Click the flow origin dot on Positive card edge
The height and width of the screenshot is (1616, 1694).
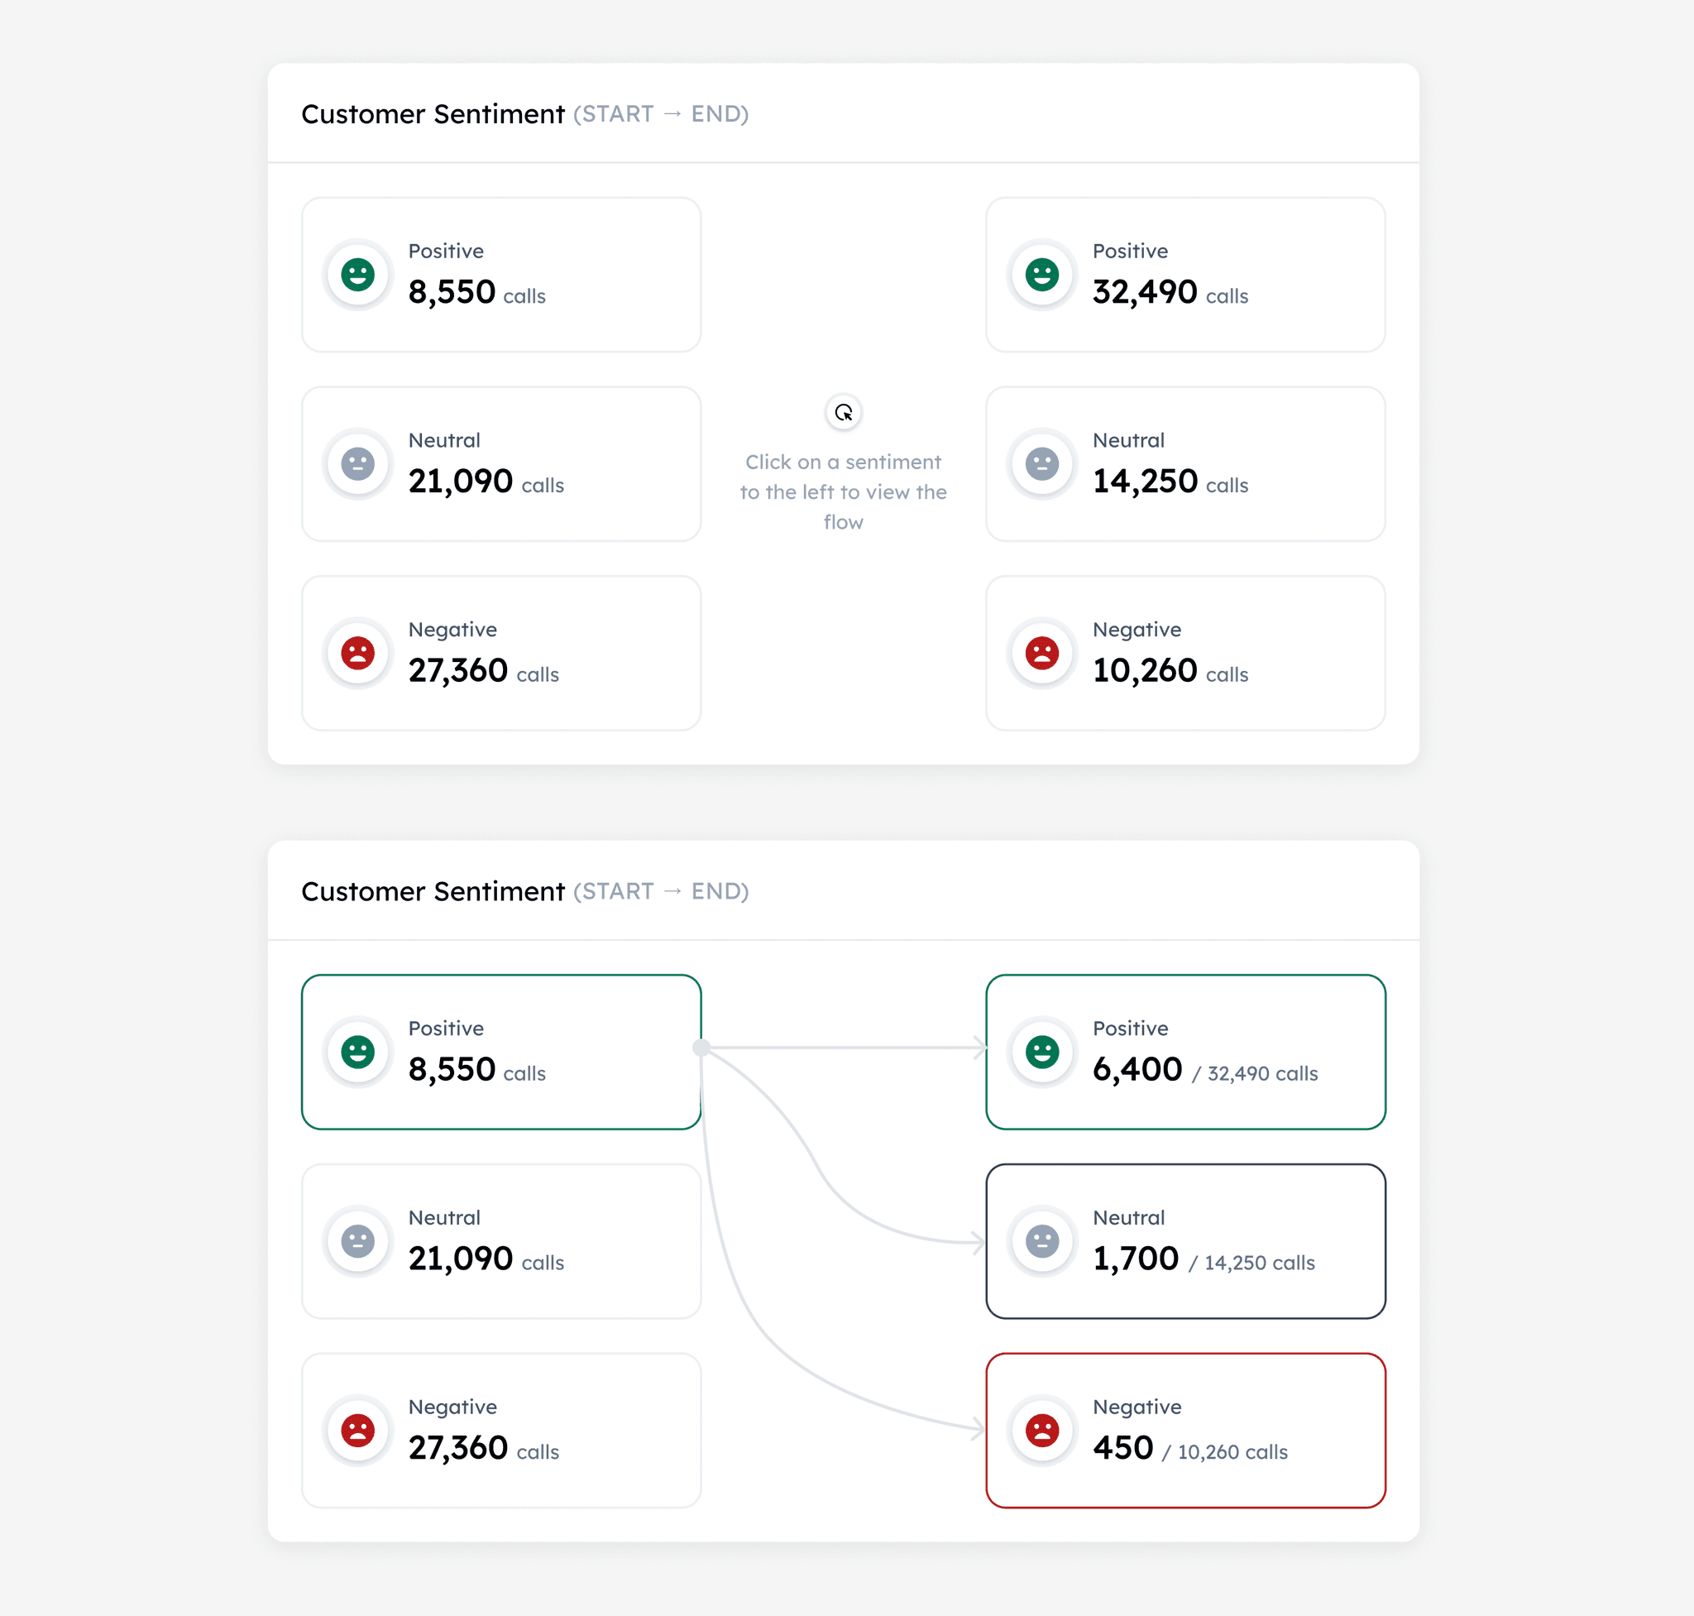point(702,1048)
